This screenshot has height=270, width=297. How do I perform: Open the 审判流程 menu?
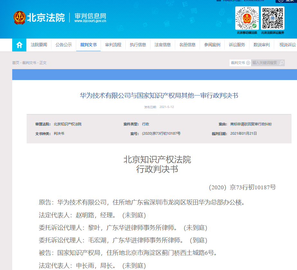click(113, 45)
